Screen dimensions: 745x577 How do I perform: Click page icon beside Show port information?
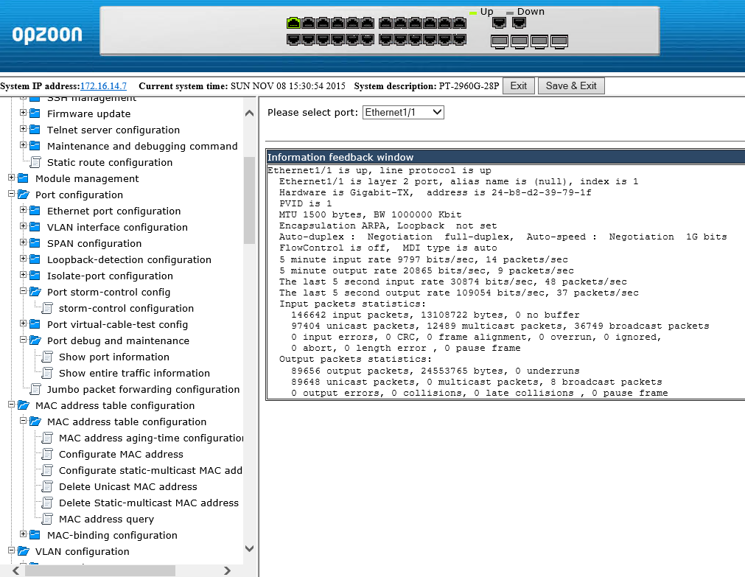(x=47, y=357)
